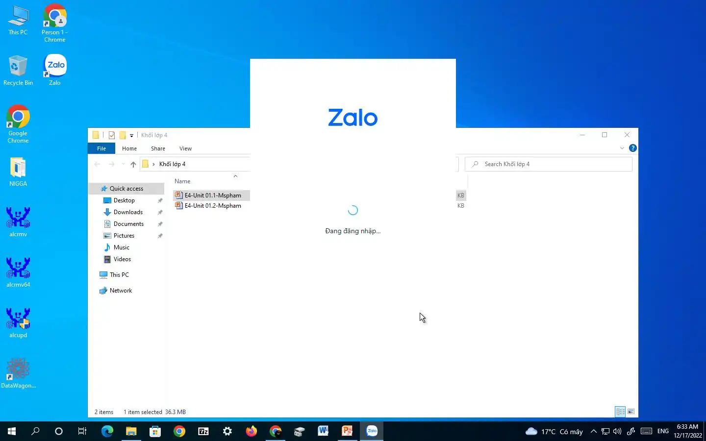Image resolution: width=706 pixels, height=441 pixels.
Task: Switch to PowerPoint in taskbar
Action: [347, 431]
